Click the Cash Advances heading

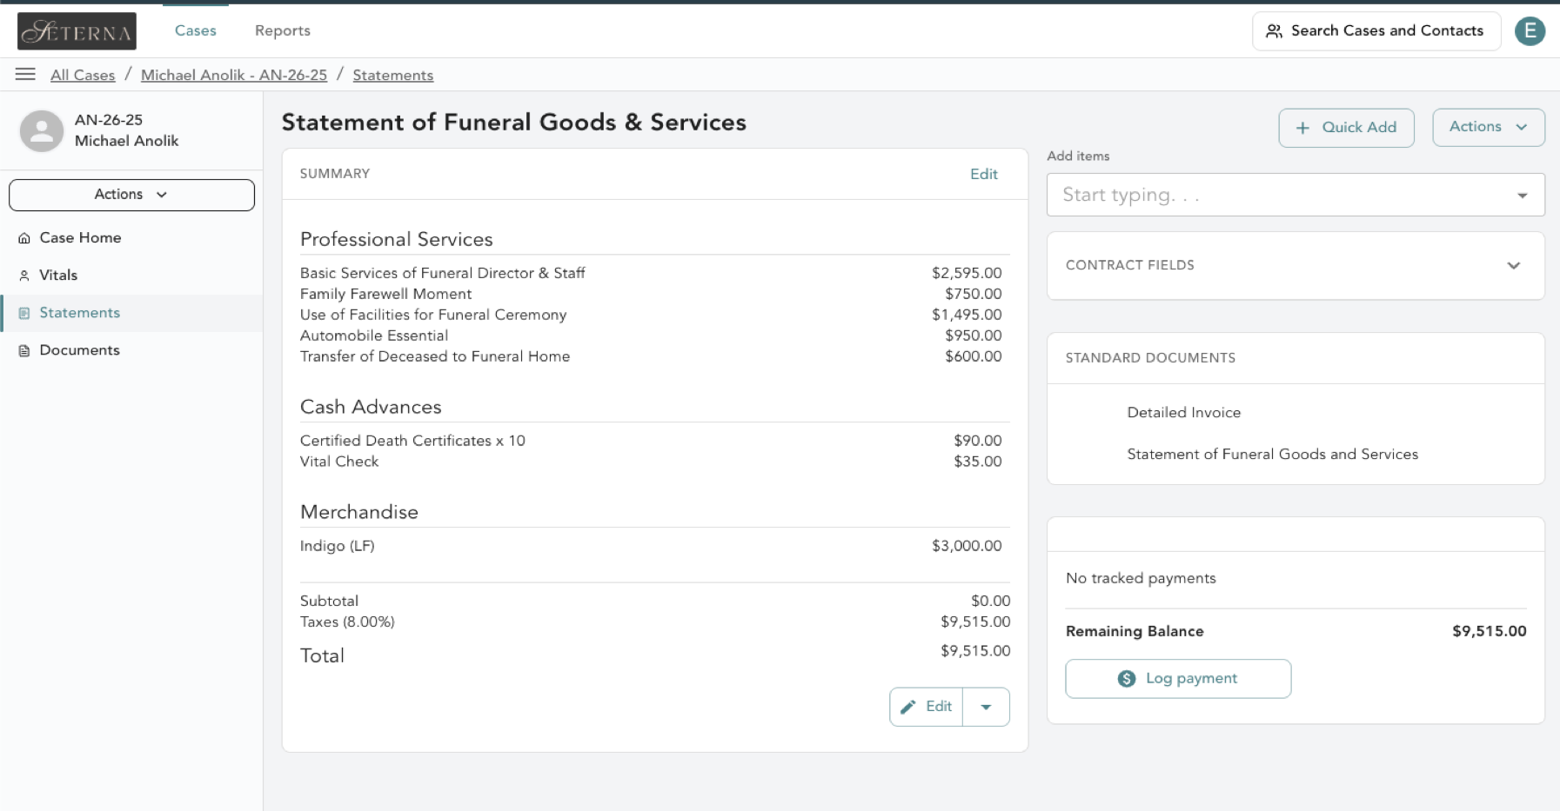tap(371, 408)
